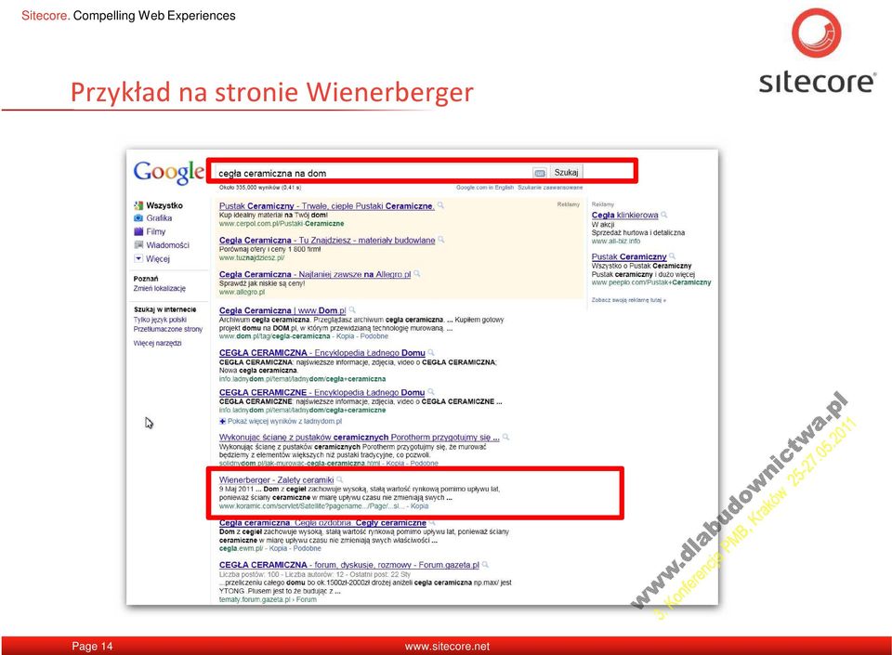Image resolution: width=892 pixels, height=655 pixels.
Task: Click Zmień lokalizację link
Action: point(160,288)
